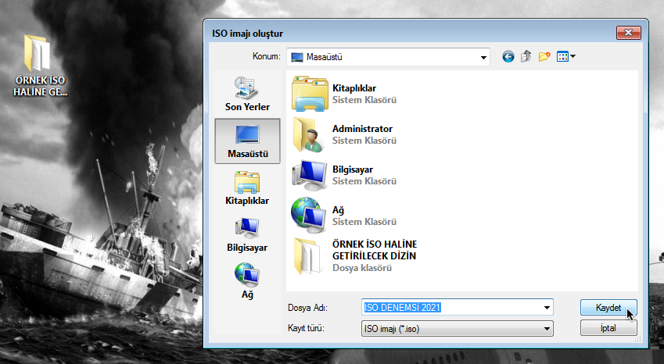Click the Ağ name text in file list

click(338, 210)
